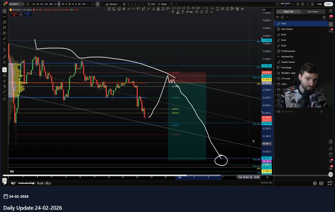Image resolution: width=335 pixels, height=212 pixels.
Task: Click the clone objects icon in Object Tree
Action: 283,17
